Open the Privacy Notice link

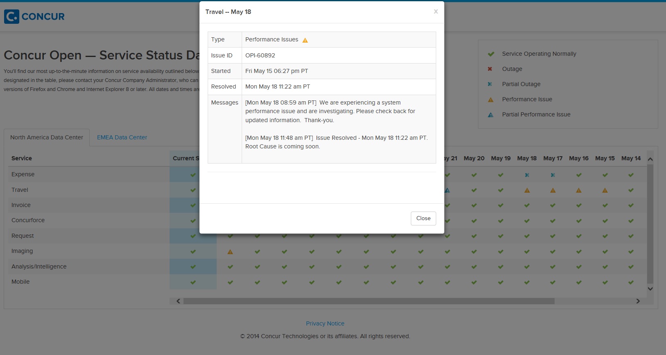click(325, 323)
